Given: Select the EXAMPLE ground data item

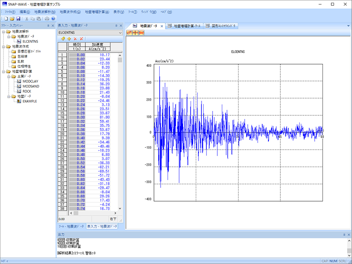Looking at the screenshot, I should pyautogui.click(x=29, y=101).
